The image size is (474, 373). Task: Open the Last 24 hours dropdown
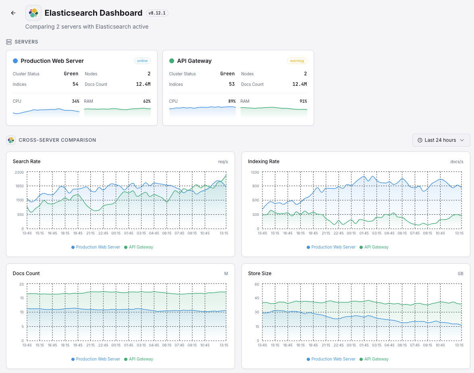click(441, 140)
